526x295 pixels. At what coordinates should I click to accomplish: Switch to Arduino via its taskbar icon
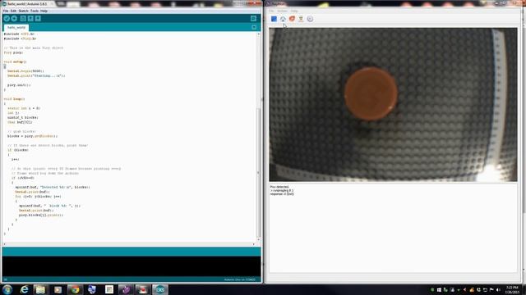pos(160,289)
